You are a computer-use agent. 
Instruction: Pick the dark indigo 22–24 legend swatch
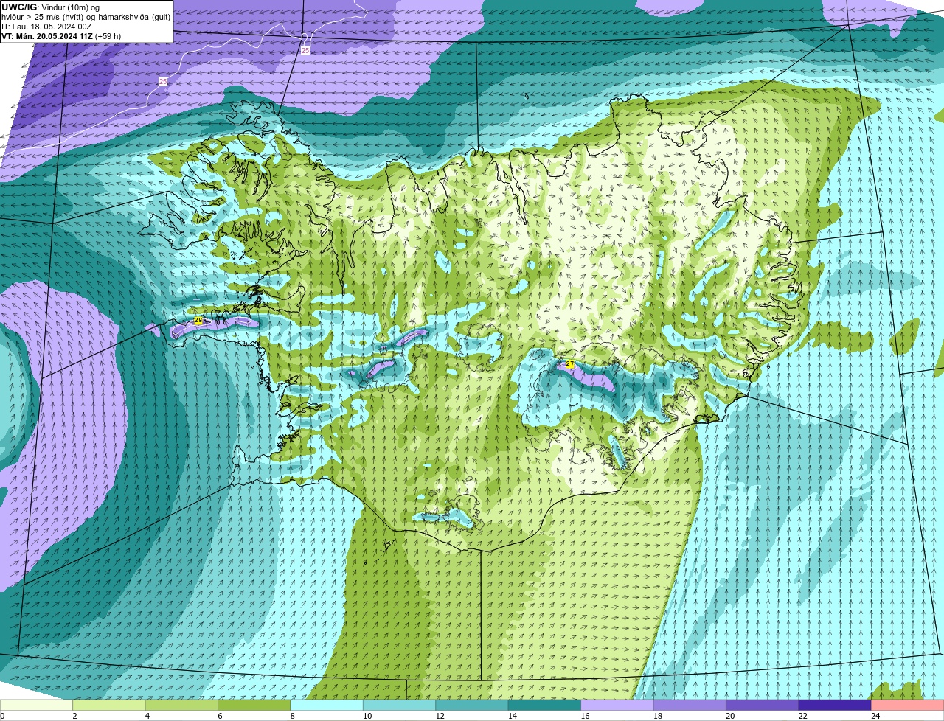[835, 705]
